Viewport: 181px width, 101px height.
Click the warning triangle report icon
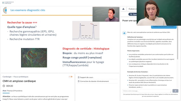point(123,9)
